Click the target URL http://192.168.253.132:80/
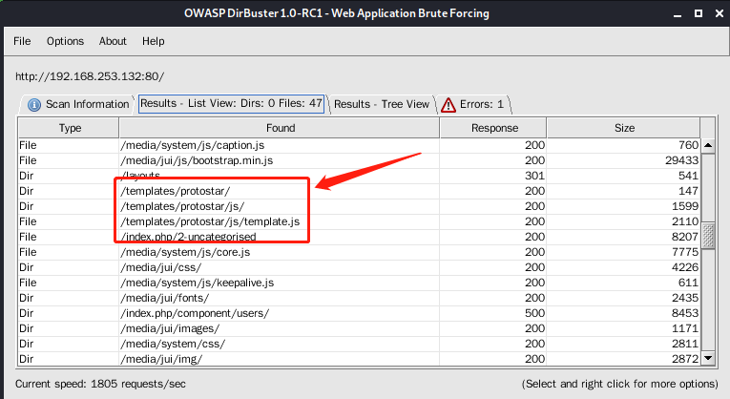The image size is (730, 399). tap(90, 76)
